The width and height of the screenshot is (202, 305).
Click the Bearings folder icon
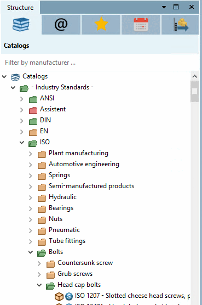pos(42,209)
